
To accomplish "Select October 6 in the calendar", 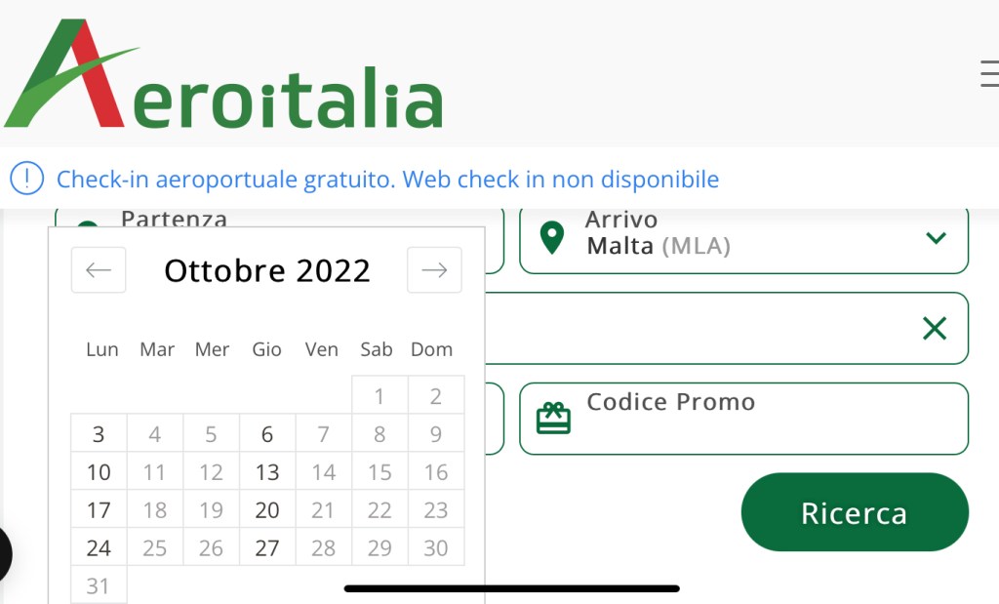I will [267, 434].
